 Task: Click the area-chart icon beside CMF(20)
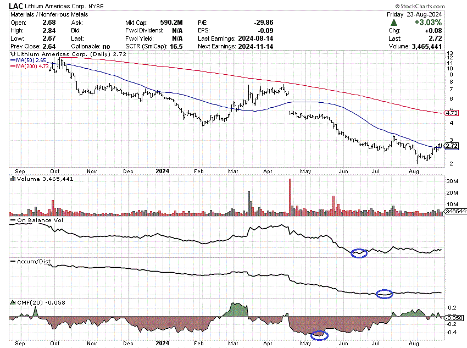click(x=13, y=302)
